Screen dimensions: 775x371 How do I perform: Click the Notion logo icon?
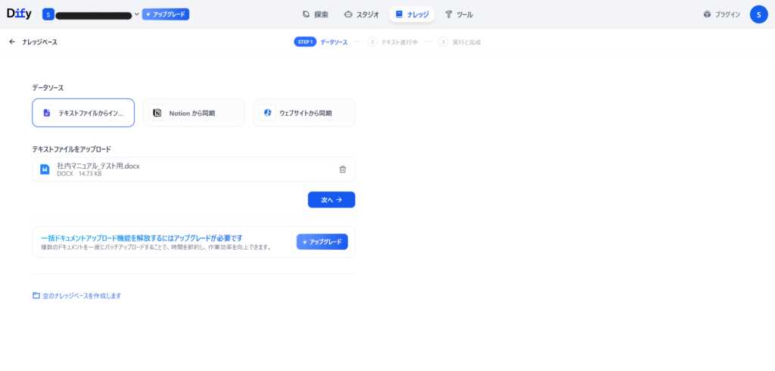coord(157,113)
